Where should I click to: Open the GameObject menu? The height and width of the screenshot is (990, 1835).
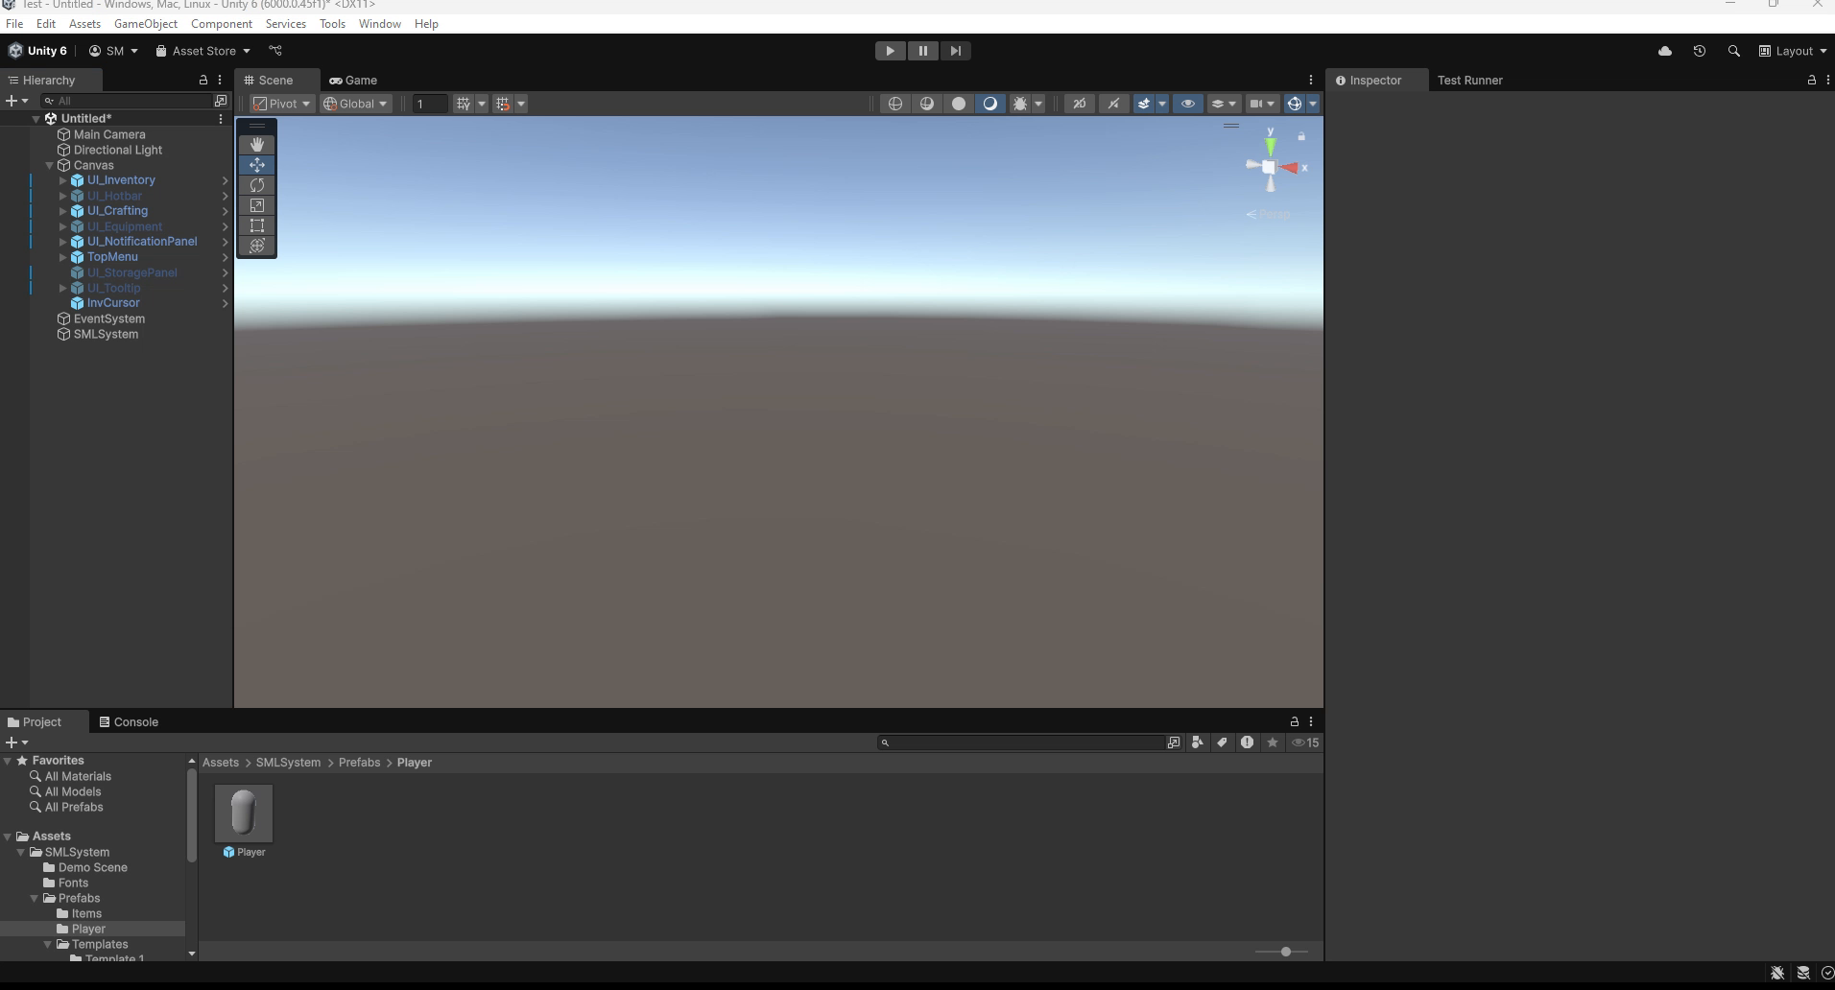(146, 24)
